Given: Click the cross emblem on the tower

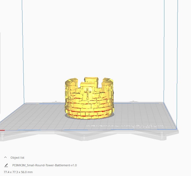Looking at the screenshot, I should click(x=87, y=93).
